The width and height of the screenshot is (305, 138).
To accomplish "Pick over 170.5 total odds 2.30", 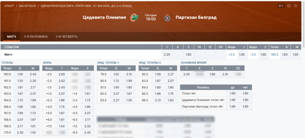I will pyautogui.click(x=20, y=133).
